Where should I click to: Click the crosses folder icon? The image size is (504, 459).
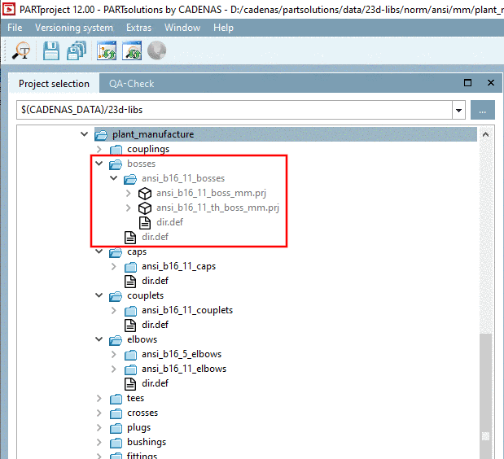click(116, 413)
